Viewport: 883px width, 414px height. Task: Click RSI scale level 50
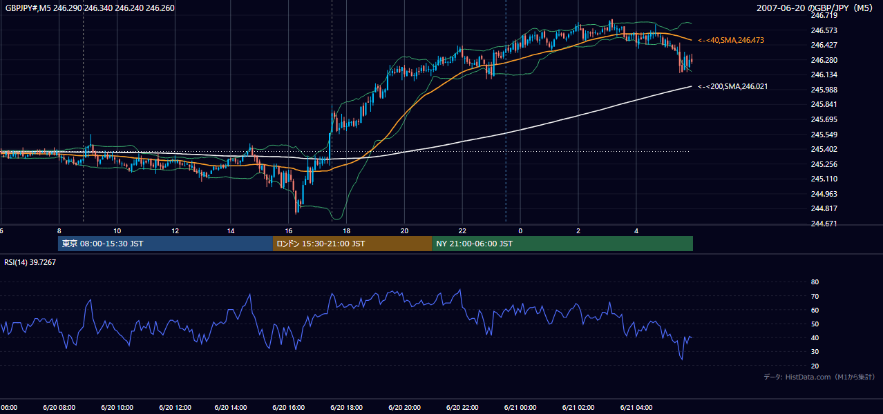click(x=815, y=324)
